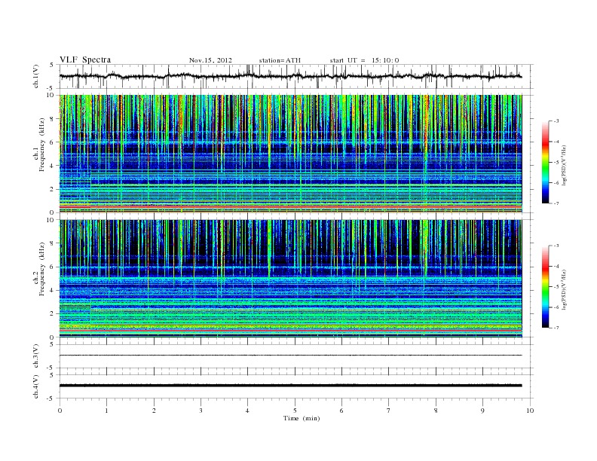The width and height of the screenshot is (597, 461).
Task: Click the "Time (min)" x-axis label
Action: [302, 418]
